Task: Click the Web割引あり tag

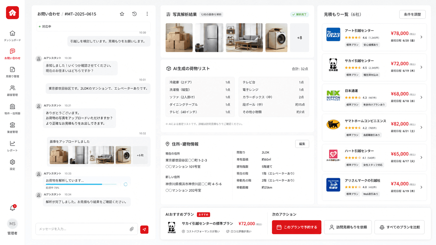Action: click(371, 194)
